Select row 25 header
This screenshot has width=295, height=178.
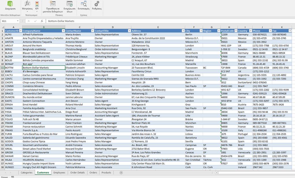pyautogui.click(x=2, y=119)
